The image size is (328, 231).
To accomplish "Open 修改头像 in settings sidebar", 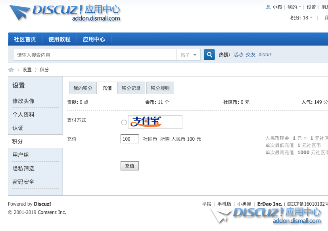I will [23, 101].
